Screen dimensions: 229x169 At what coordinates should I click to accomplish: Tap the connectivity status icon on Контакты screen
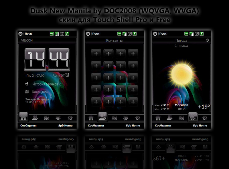119,34
